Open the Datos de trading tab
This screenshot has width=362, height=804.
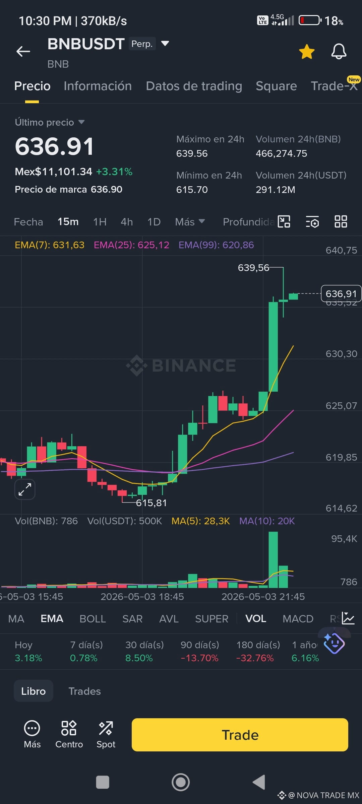pos(194,86)
